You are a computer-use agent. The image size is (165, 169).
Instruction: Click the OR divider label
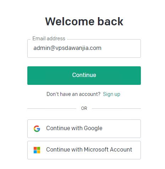point(84,108)
